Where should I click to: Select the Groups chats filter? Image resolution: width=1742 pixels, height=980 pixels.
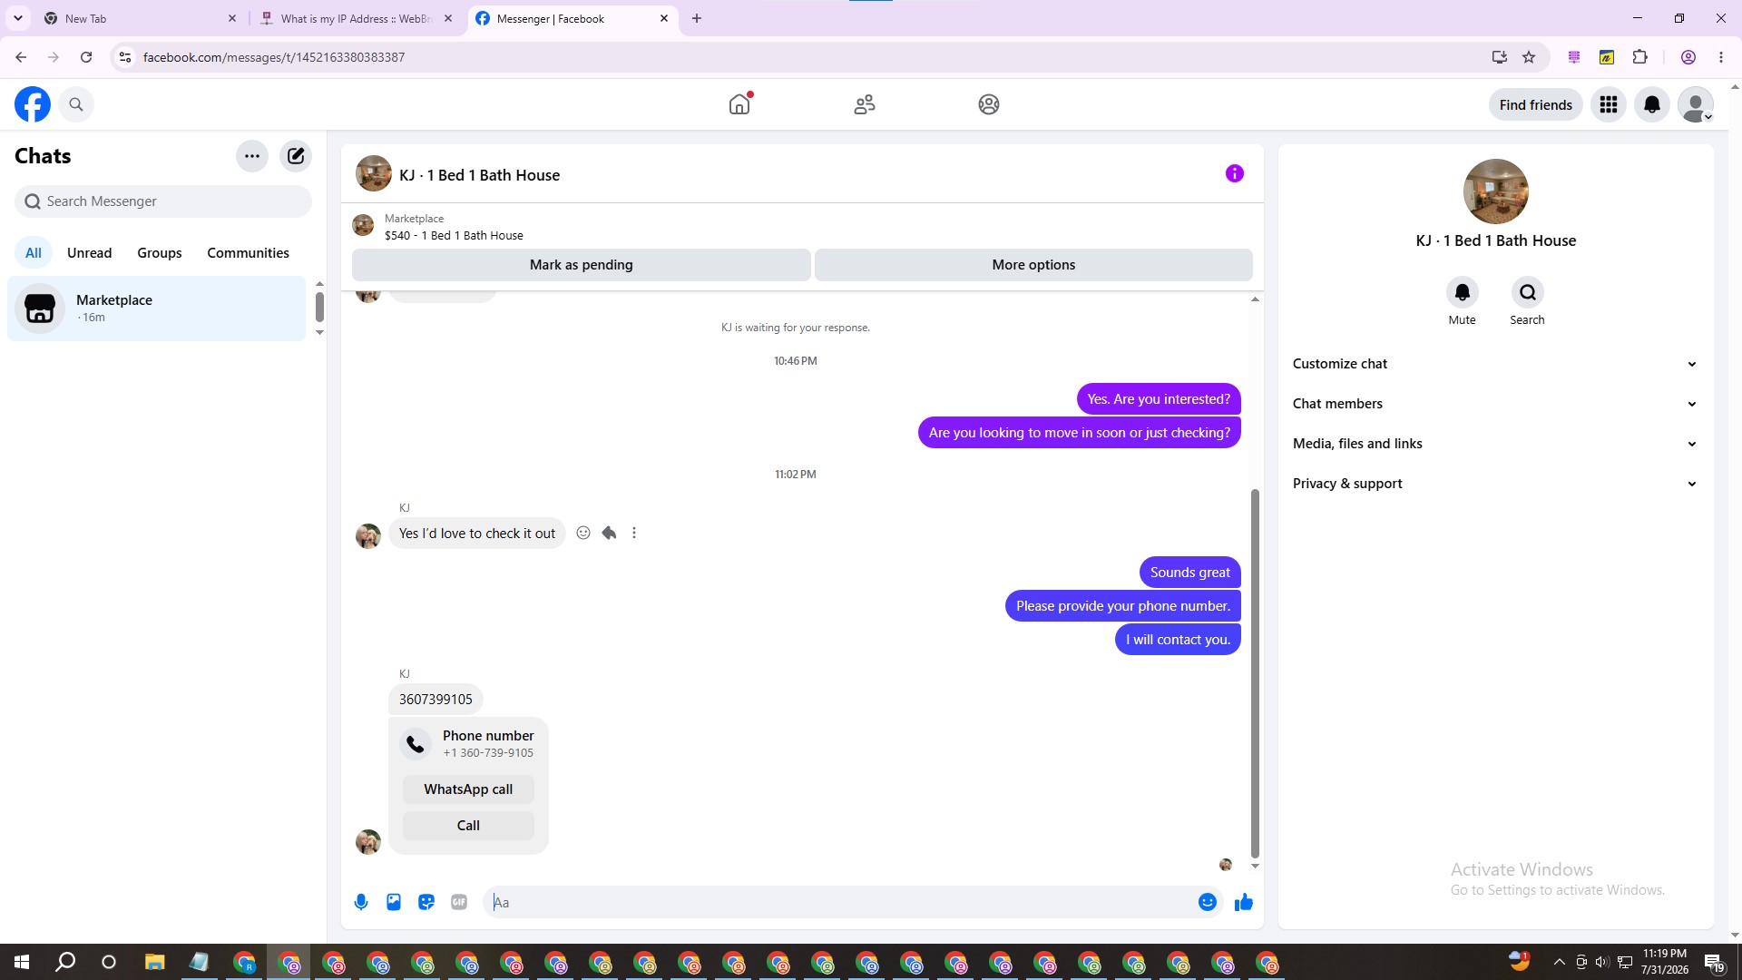click(x=160, y=253)
